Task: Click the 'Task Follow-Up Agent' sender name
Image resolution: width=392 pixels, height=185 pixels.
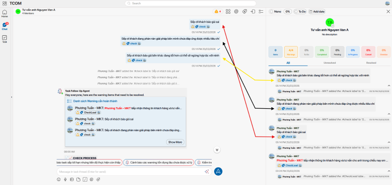Action: pos(77,91)
